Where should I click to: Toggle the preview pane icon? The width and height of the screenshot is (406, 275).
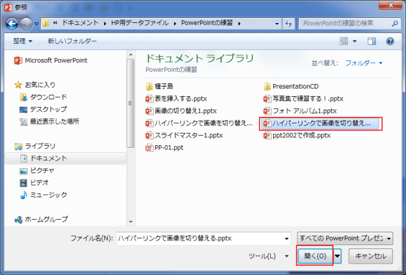(x=372, y=41)
